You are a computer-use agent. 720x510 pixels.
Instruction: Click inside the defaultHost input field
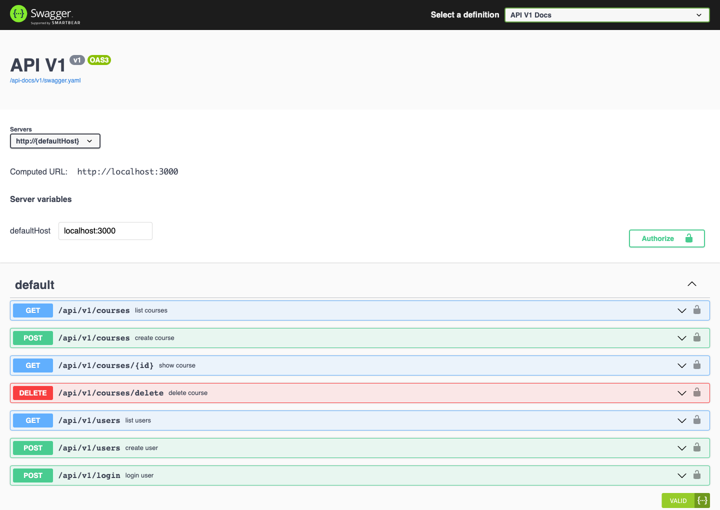click(x=105, y=230)
